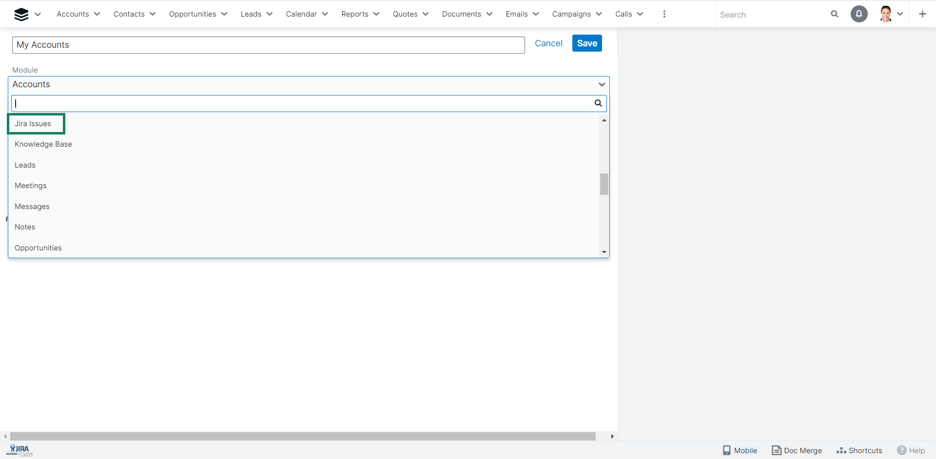This screenshot has width=936, height=459.
Task: Click the Jira logo in footer
Action: 19,450
